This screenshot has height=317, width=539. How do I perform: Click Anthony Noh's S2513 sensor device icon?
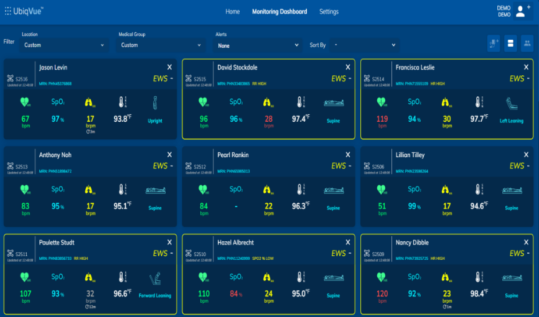11,166
